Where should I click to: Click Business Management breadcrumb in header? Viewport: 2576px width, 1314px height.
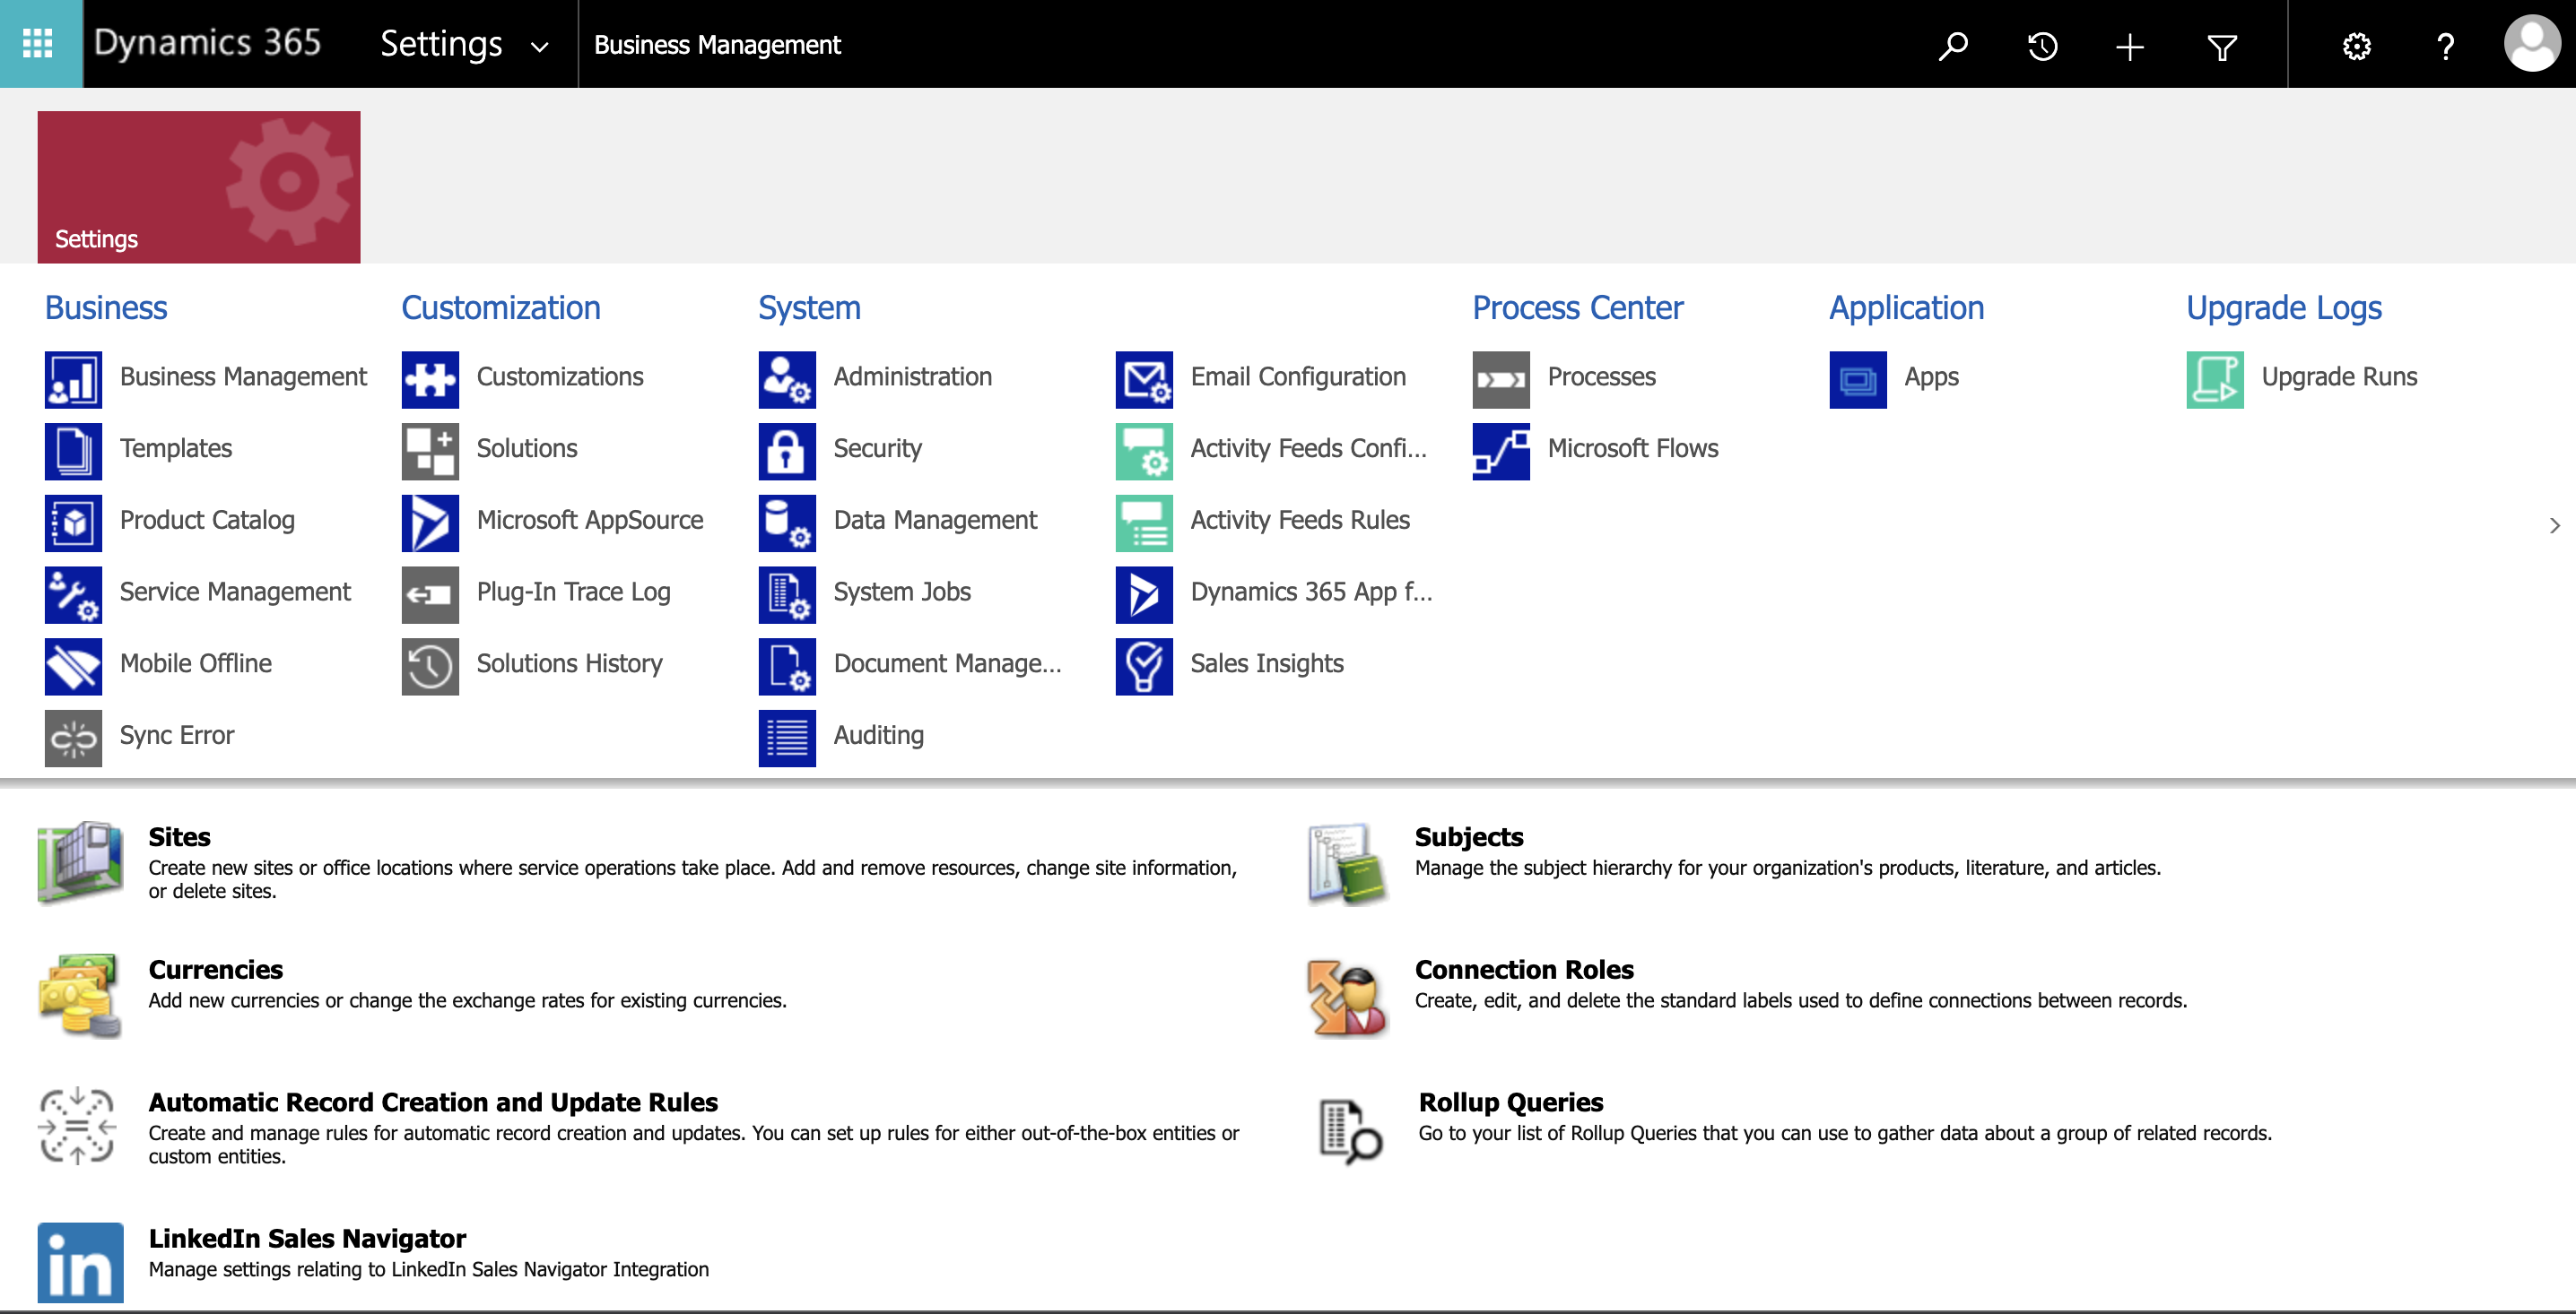click(717, 45)
